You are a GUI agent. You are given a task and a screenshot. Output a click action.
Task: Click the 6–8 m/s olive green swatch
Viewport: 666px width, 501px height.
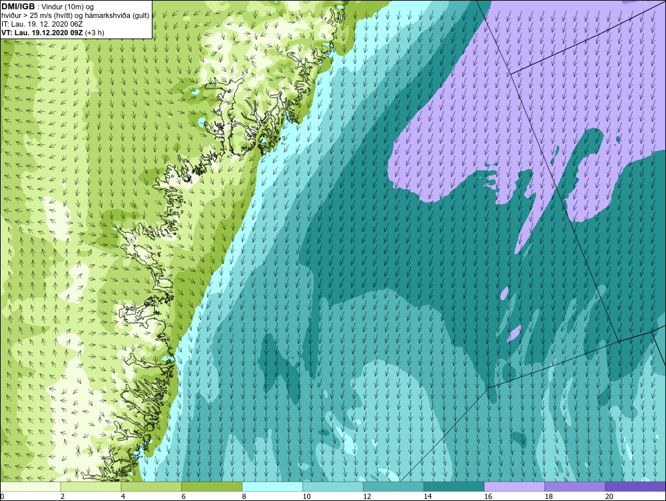point(212,486)
